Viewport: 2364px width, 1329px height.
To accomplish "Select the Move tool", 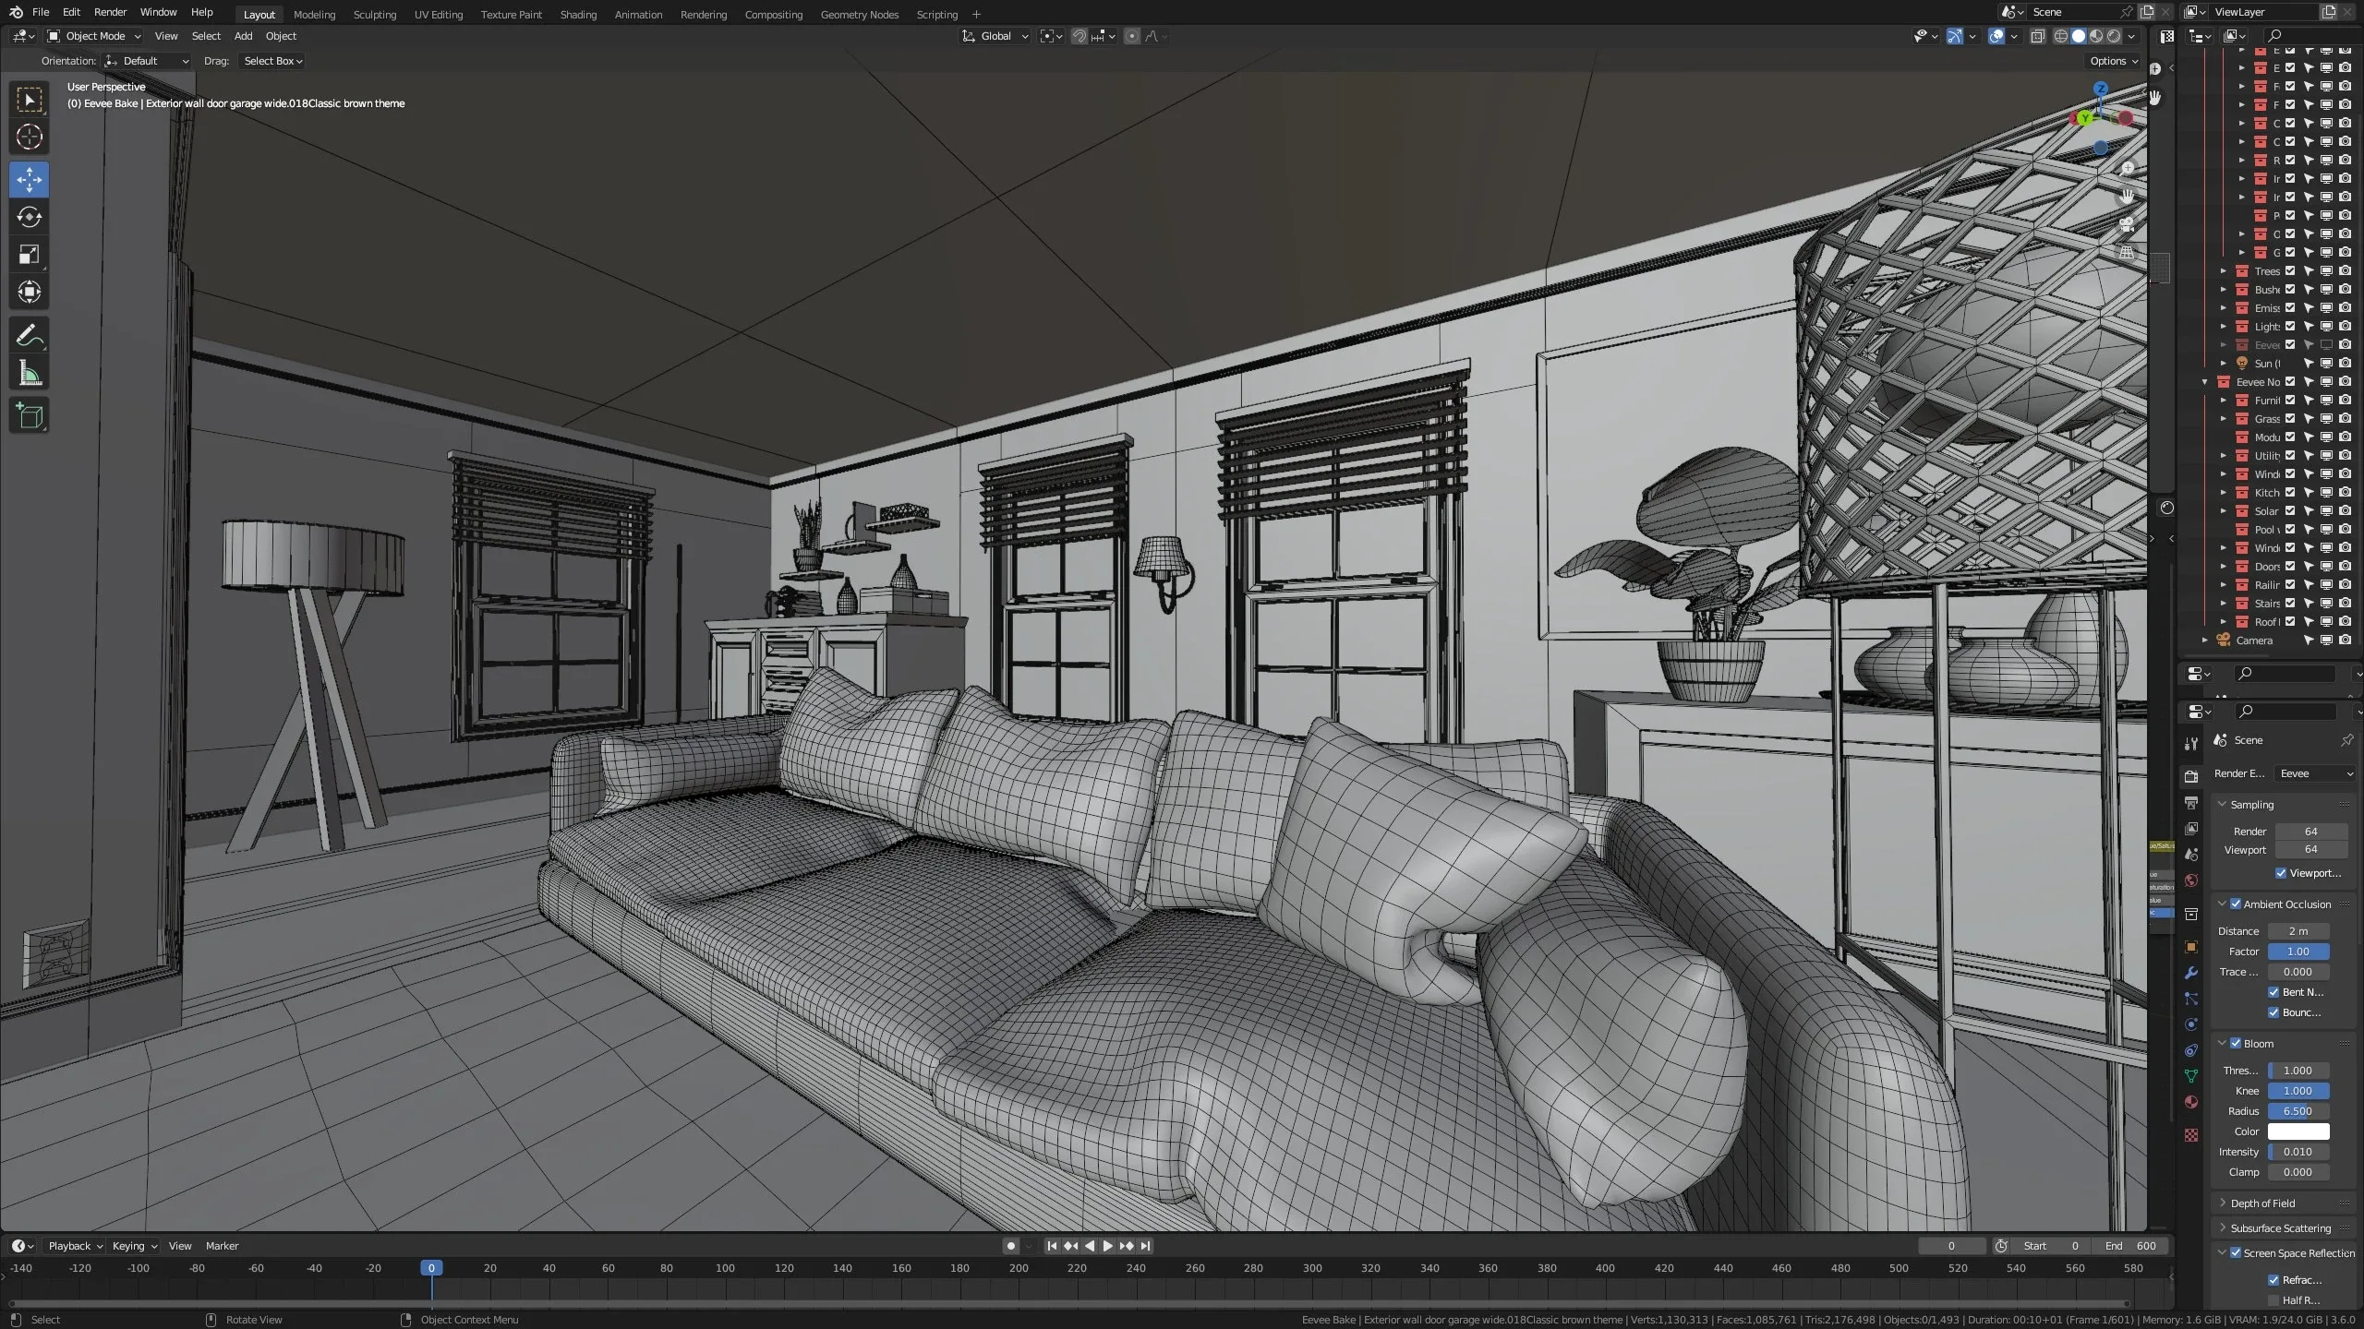I will pyautogui.click(x=29, y=180).
